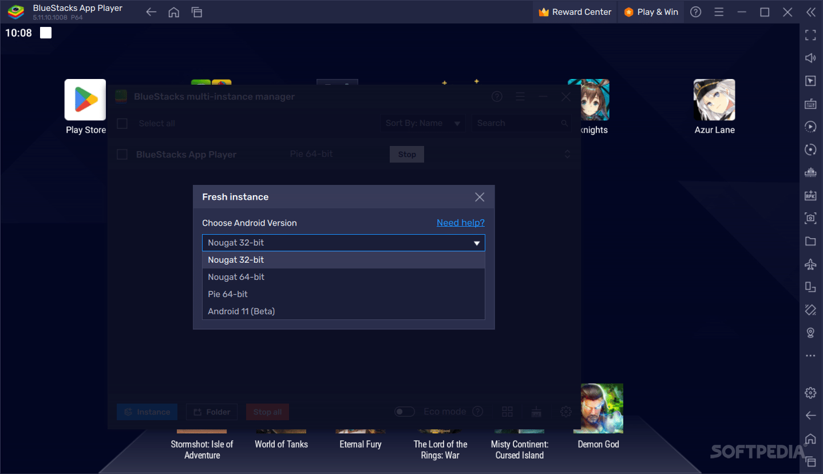
Task: Tick the Select all checkbox
Action: 122,124
